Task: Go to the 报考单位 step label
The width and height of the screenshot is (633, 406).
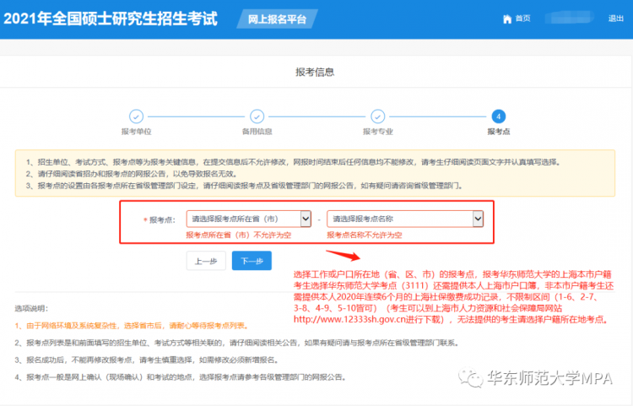Action: 136,132
